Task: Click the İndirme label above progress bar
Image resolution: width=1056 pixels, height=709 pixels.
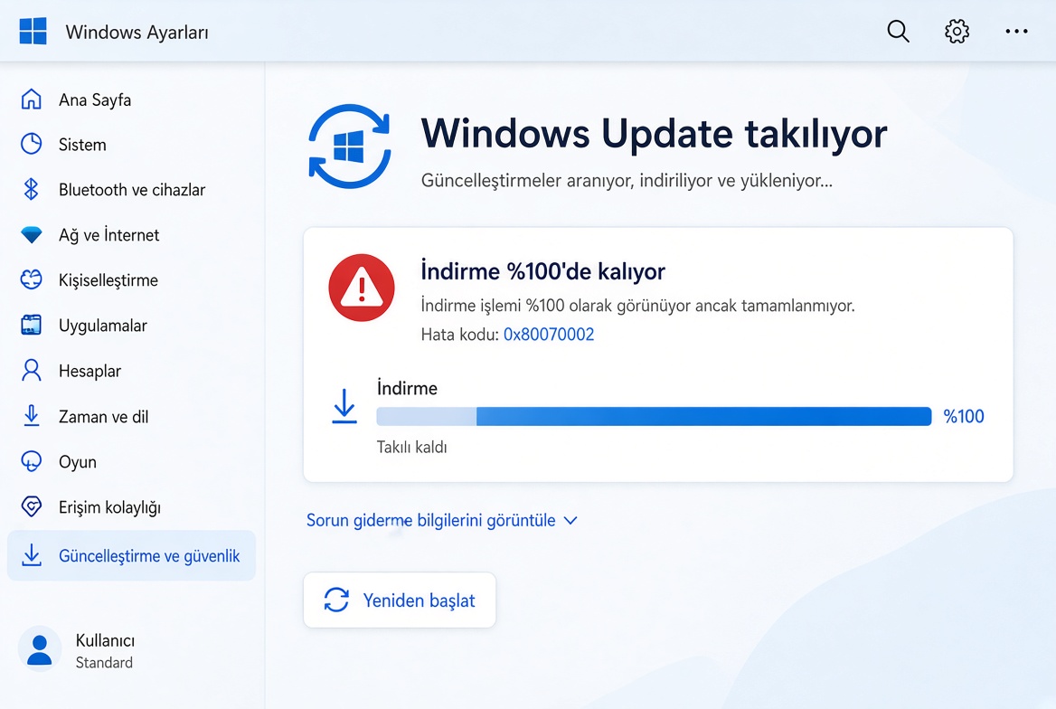Action: tap(407, 388)
